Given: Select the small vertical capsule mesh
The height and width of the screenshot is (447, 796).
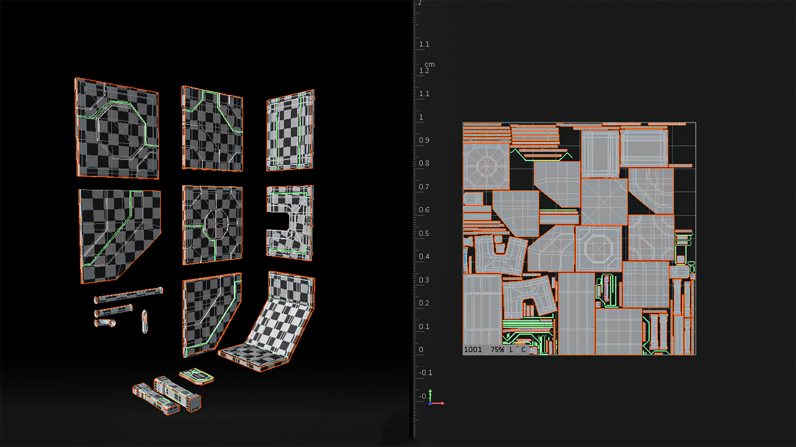Looking at the screenshot, I should (x=144, y=321).
